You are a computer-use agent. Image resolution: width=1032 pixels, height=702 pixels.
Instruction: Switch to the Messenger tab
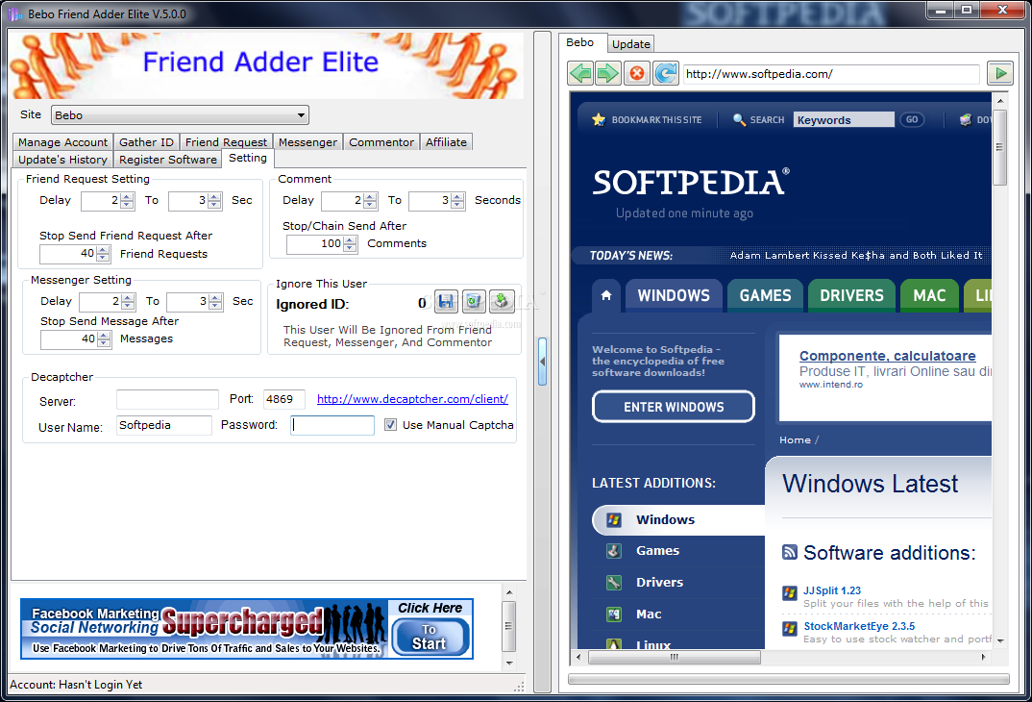click(x=307, y=142)
